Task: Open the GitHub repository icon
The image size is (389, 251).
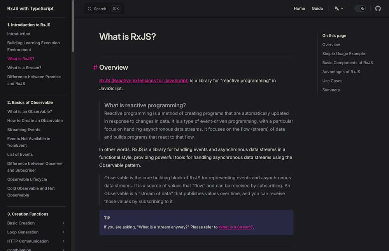Action: tap(378, 9)
